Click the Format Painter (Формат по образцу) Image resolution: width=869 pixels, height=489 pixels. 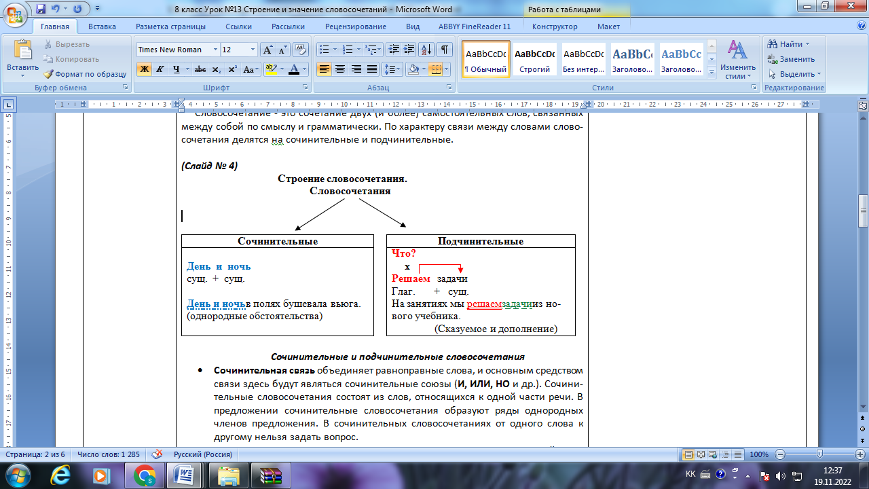85,74
